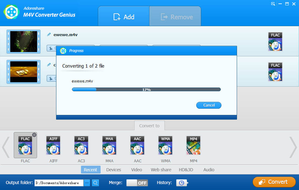Select the FLAC format in Convert to list
The height and width of the screenshot is (190, 299).
(25, 145)
